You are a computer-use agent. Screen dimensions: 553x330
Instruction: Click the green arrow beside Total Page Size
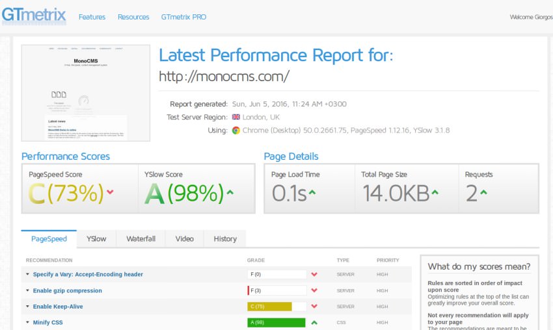[x=435, y=192]
